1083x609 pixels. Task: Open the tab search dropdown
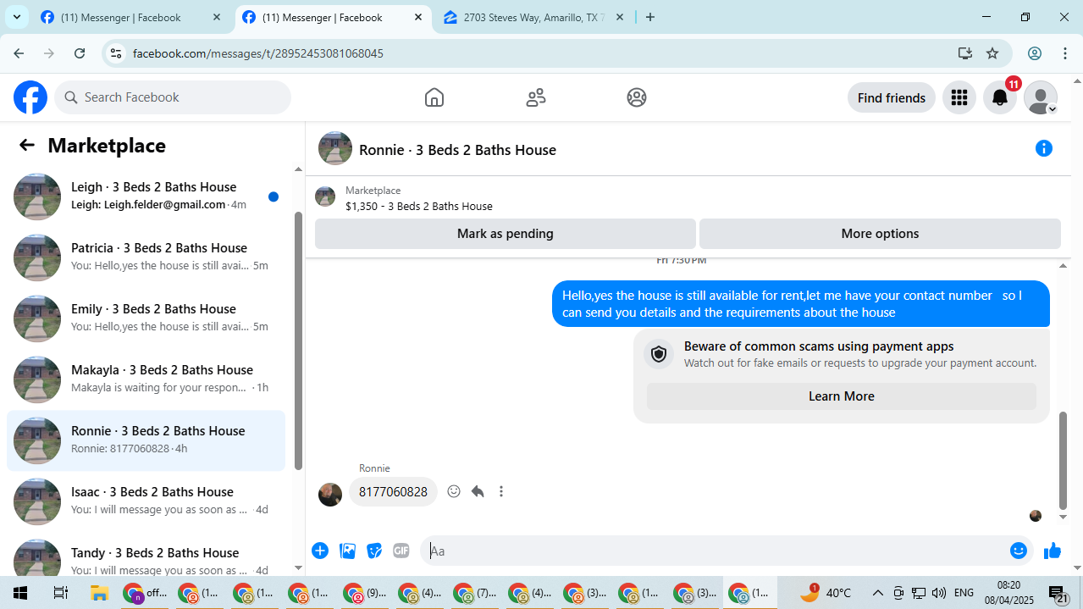click(x=16, y=17)
